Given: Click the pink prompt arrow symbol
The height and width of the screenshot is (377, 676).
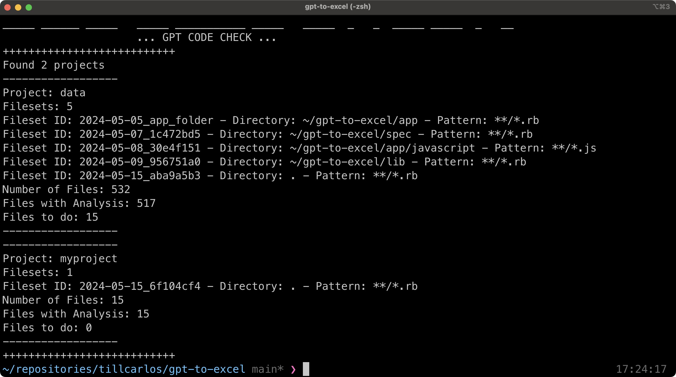Looking at the screenshot, I should click(x=293, y=369).
